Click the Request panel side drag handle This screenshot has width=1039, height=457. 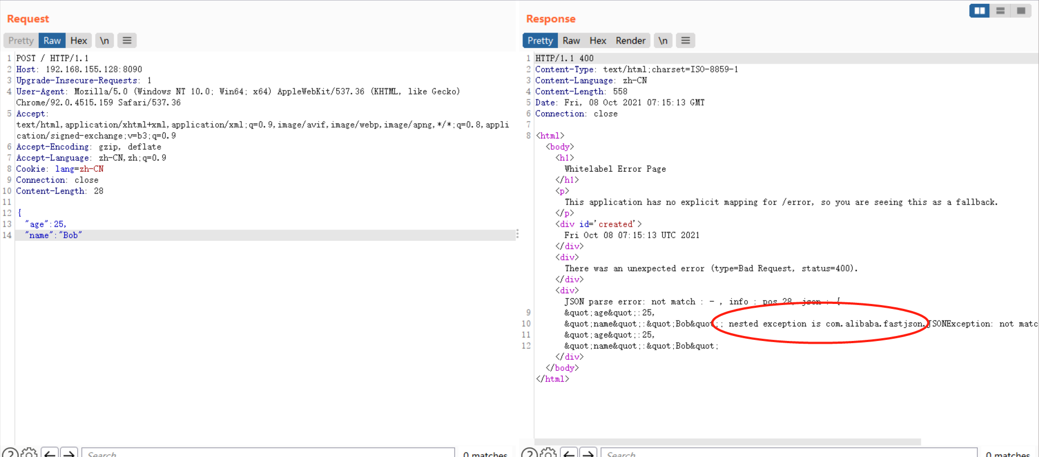(517, 234)
